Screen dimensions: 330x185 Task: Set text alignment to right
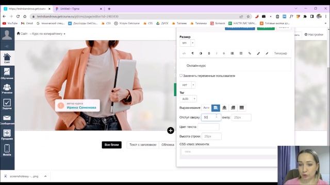233,107
